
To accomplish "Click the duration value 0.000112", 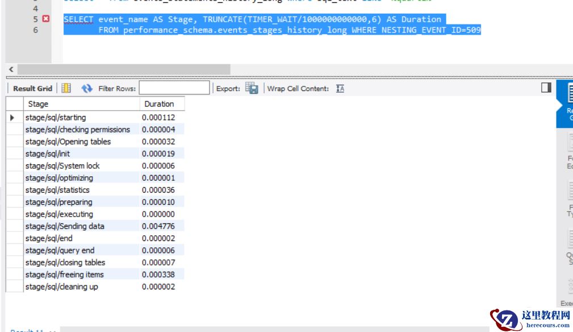I will (158, 117).
